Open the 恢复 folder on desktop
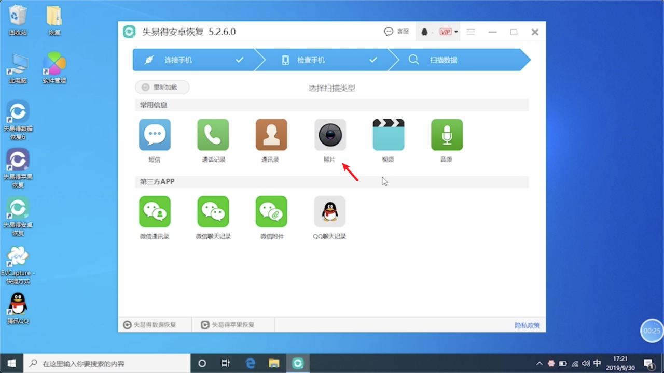This screenshot has height=373, width=664. (54, 20)
